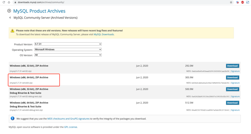251x134 pixels.
Task: Download Windows 64-bit ZIP Archive 305.9M
Action: [x=232, y=77]
